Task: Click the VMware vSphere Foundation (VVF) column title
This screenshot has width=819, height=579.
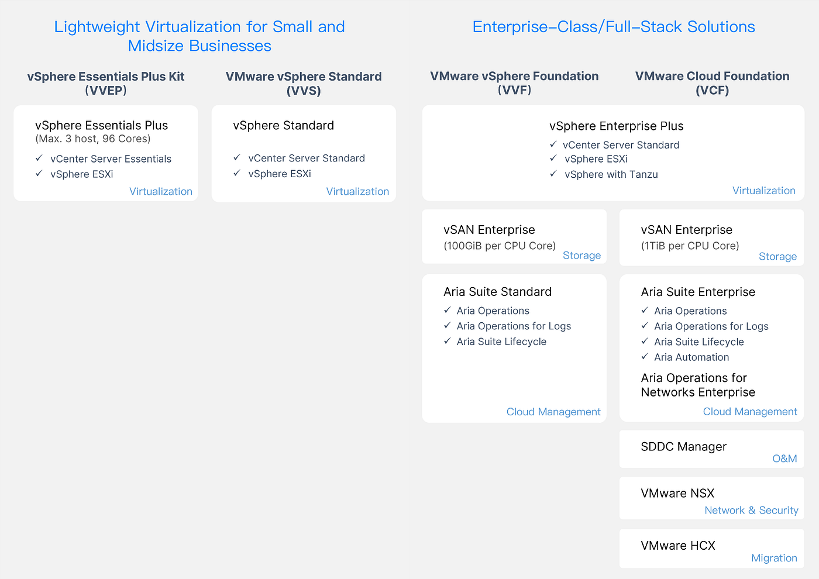Action: (x=514, y=83)
